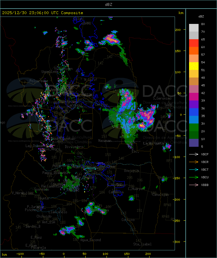This screenshot has width=217, height=258.
Task: Select the purple 36-39 dBZ legend swatch
Action: (x=194, y=104)
